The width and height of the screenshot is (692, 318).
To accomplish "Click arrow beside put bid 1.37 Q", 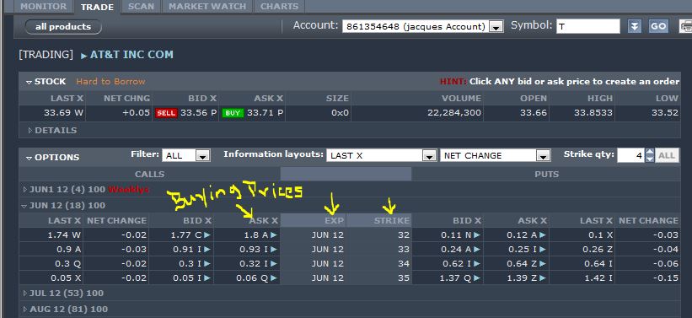I will coord(477,278).
